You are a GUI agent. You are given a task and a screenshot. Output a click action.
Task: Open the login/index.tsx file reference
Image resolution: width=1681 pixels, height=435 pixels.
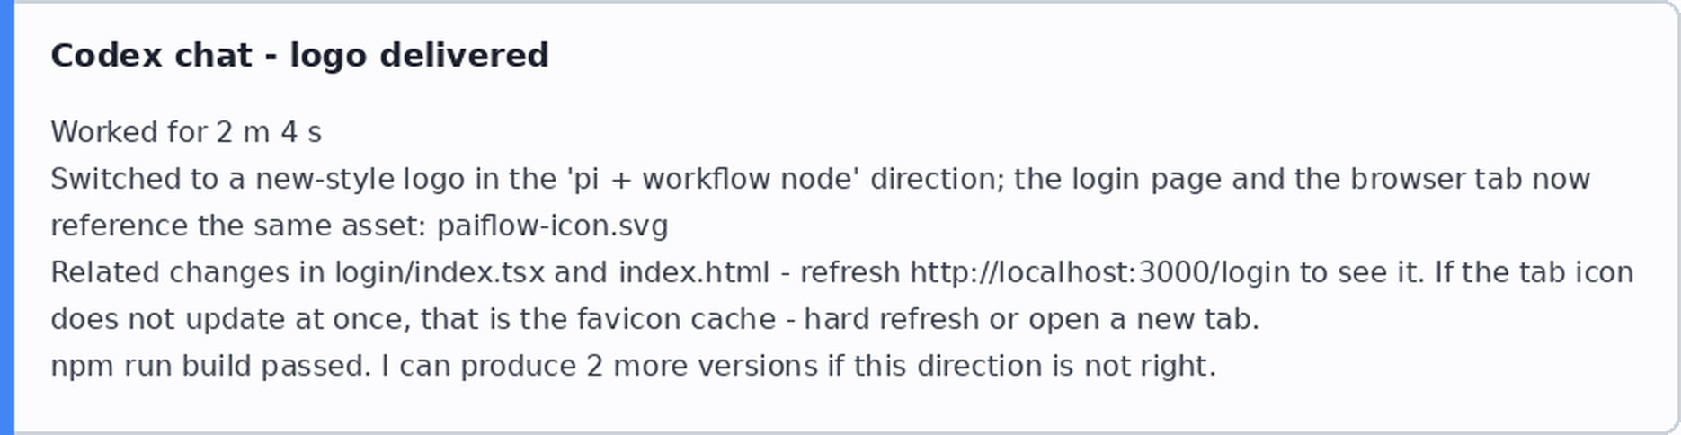440,272
